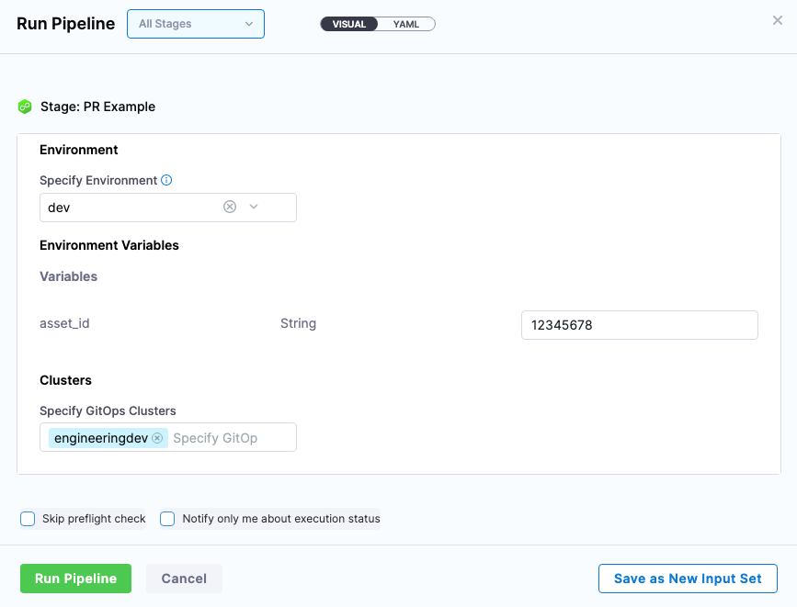The width and height of the screenshot is (797, 607).
Task: Click the Run Pipeline button
Action: tap(75, 579)
